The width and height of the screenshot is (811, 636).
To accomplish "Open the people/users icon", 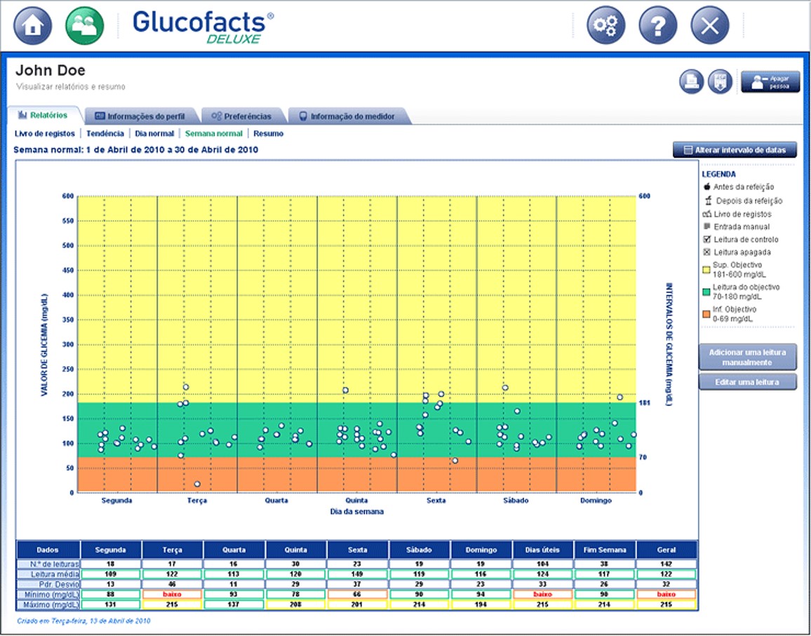I will pyautogui.click(x=85, y=26).
